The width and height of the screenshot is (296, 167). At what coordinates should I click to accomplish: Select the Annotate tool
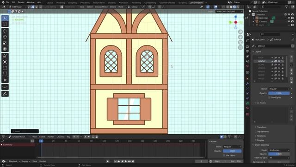coord(5,94)
